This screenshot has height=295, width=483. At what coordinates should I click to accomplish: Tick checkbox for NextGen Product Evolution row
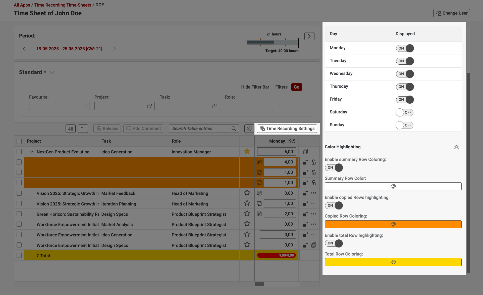[19, 152]
